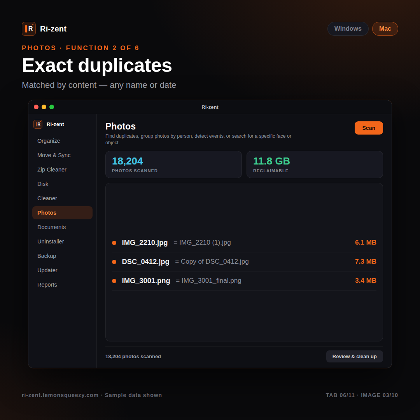The image size is (420, 420).
Task: Open the Cleaner section
Action: 62,198
